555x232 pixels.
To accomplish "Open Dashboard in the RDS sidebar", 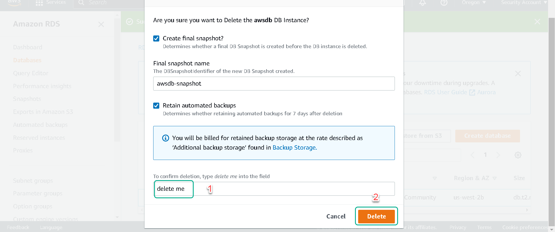I will click(x=27, y=47).
